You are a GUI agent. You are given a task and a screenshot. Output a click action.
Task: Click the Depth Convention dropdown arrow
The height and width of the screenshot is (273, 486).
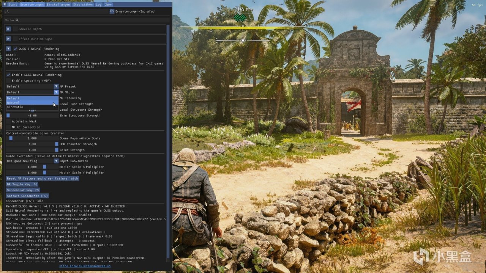(x=56, y=161)
